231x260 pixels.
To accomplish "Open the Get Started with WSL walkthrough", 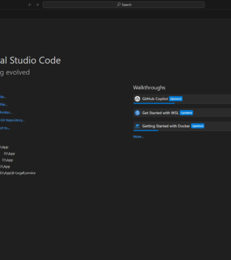I will pos(182,113).
